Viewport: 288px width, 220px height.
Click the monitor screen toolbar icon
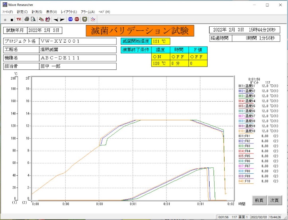(x=85, y=19)
